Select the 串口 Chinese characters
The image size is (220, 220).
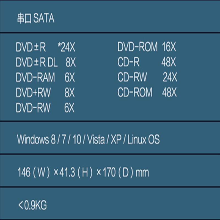click(x=24, y=18)
